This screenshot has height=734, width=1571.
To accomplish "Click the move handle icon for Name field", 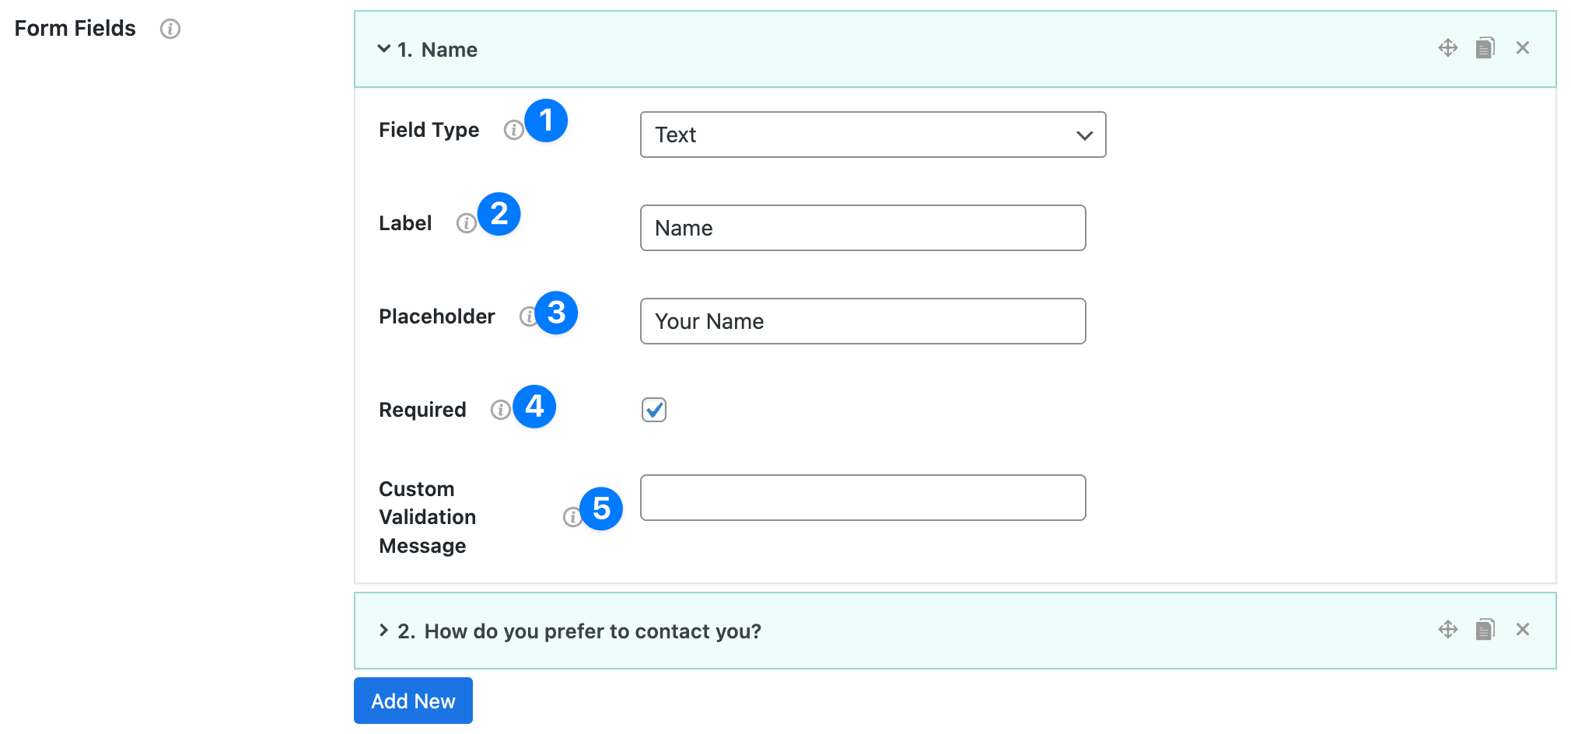I will (x=1447, y=48).
